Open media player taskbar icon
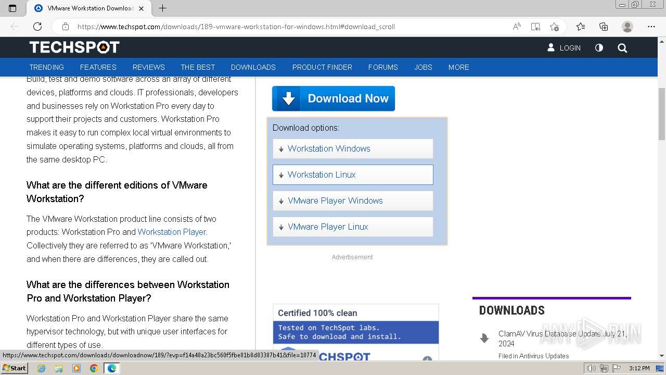666x375 pixels. tap(76, 368)
